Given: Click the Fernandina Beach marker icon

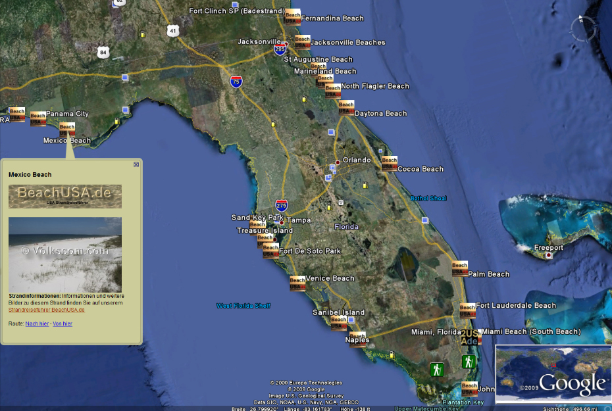Looking at the screenshot, I should point(293,17).
